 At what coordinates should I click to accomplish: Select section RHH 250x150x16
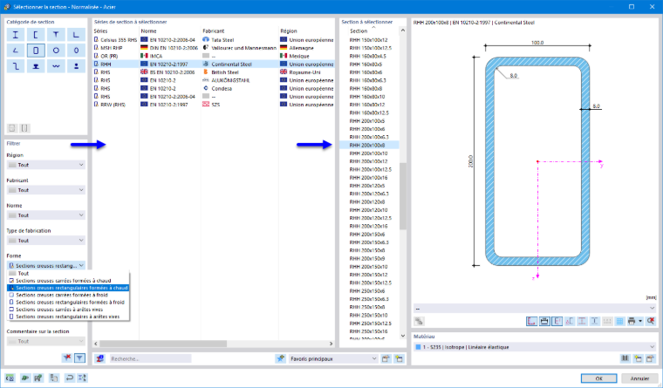click(368, 331)
